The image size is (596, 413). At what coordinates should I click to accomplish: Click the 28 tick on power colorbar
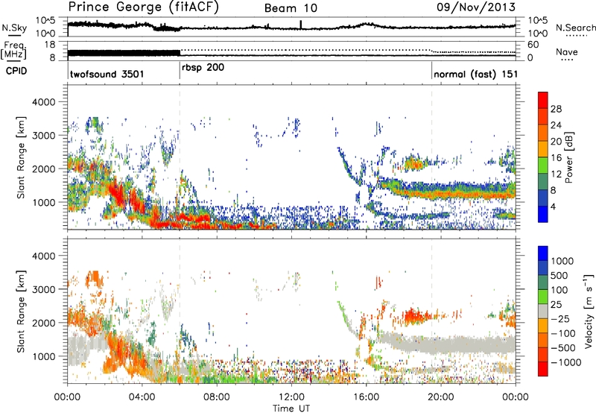coord(556,109)
